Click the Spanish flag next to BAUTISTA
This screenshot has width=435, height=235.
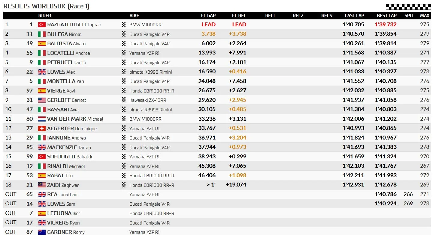42,43
